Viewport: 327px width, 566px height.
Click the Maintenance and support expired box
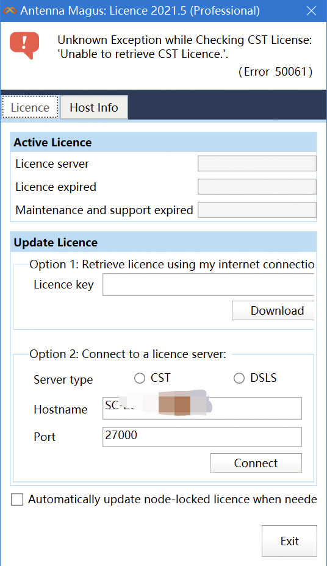pyautogui.click(x=257, y=210)
